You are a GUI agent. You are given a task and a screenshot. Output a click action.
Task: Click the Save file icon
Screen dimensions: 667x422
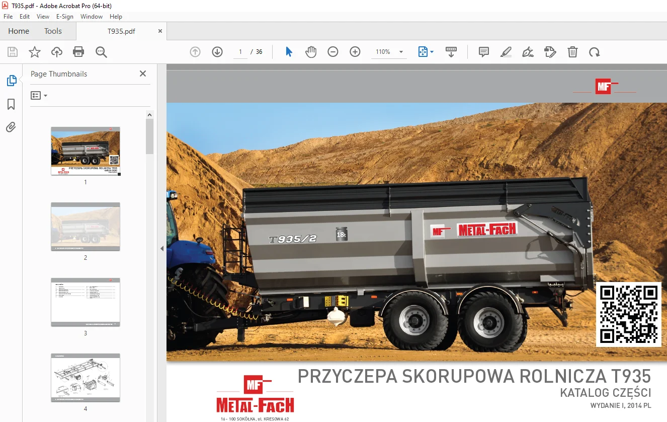click(x=13, y=52)
